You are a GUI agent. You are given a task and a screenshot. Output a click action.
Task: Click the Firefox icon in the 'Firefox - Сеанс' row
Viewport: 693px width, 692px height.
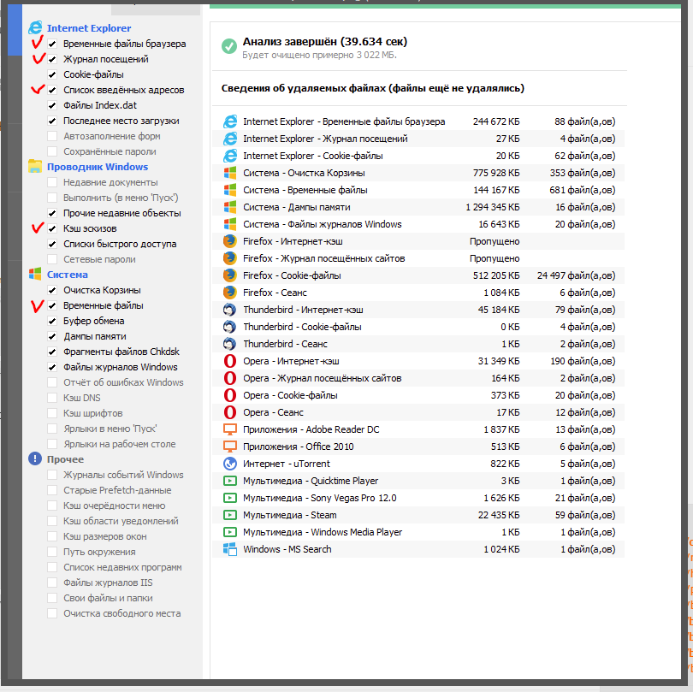[x=230, y=293]
